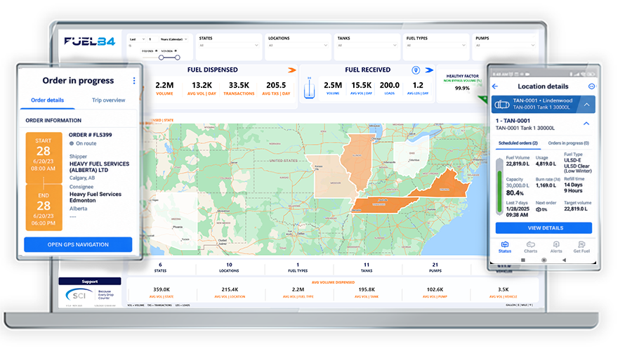Click the START 28 date tile
Screen dimensions: 632x354
coord(44,157)
